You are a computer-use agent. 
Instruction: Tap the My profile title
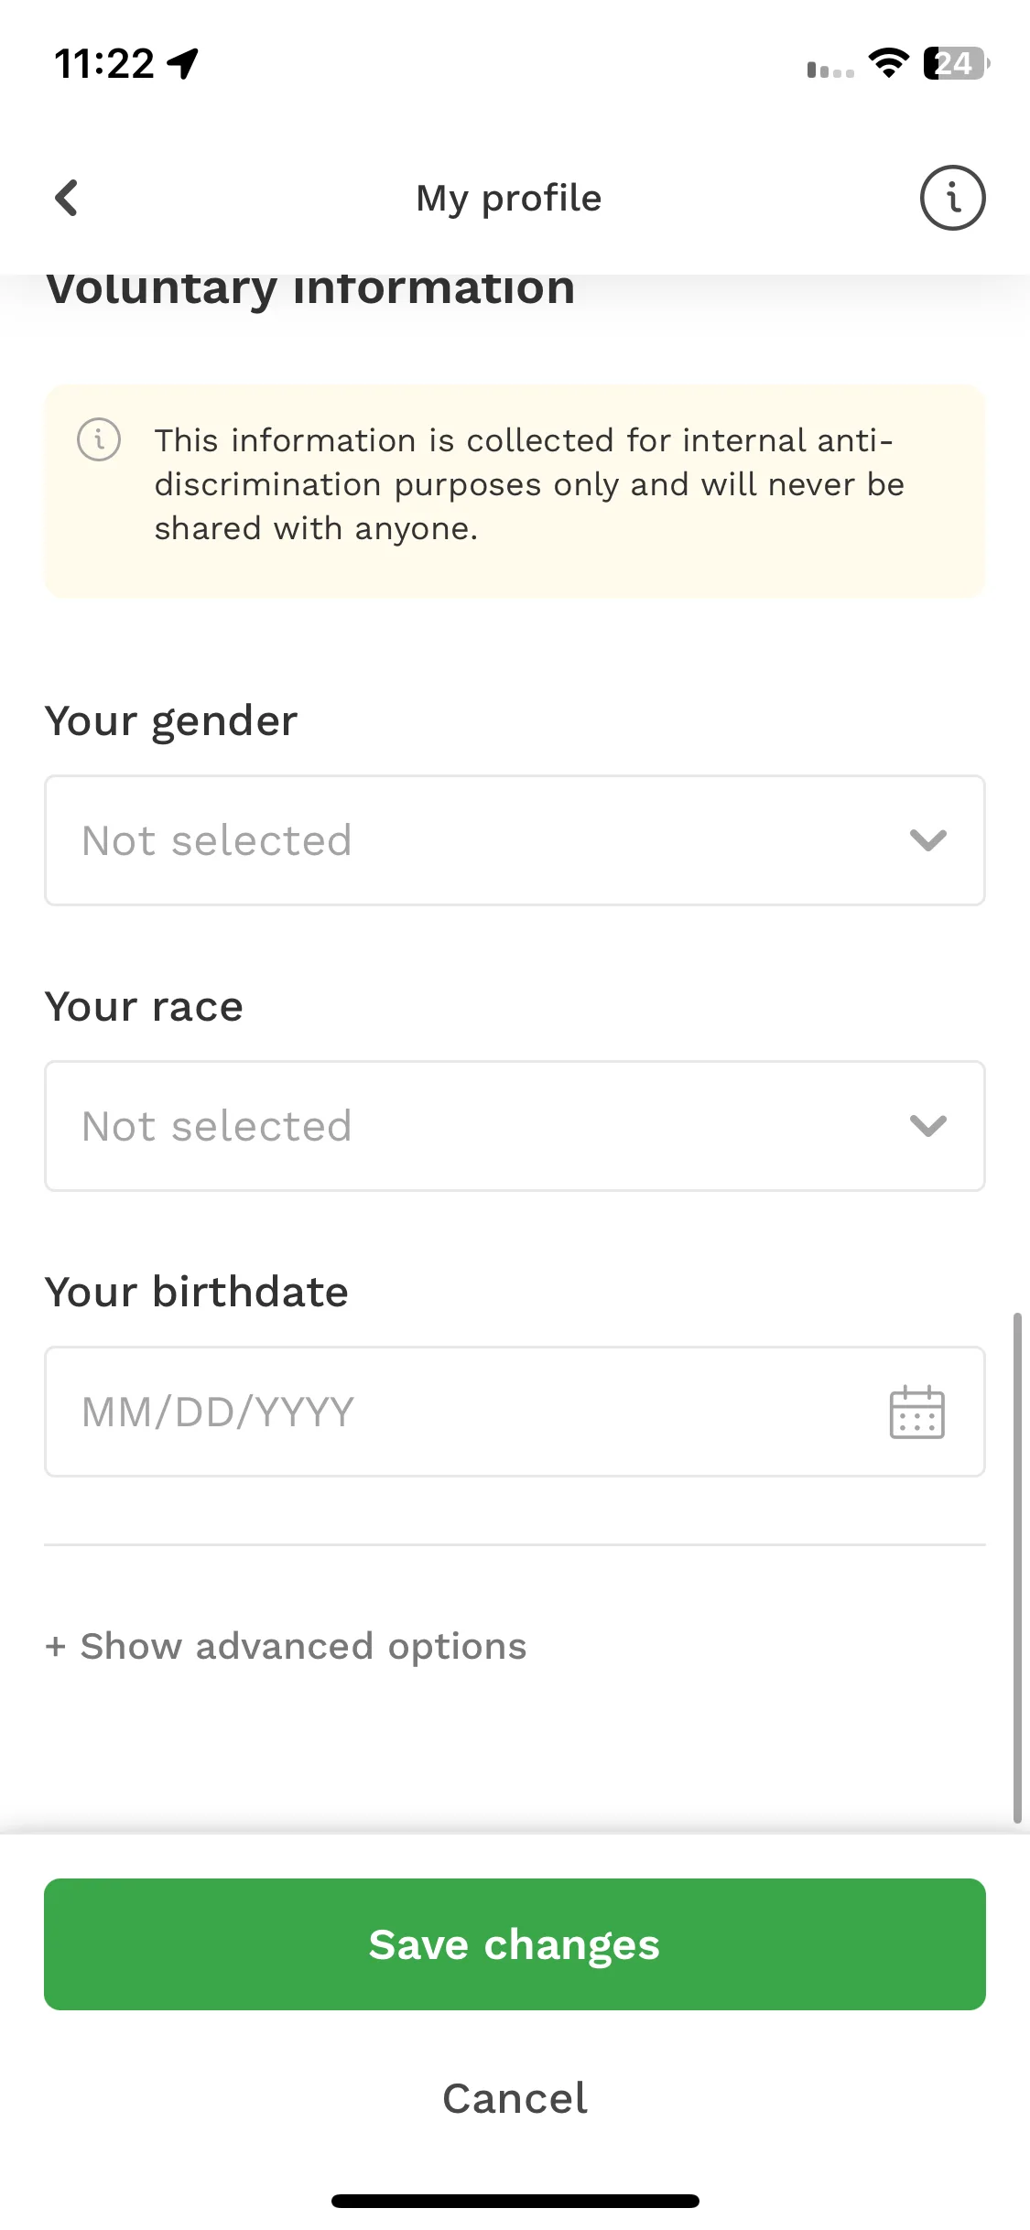pyautogui.click(x=509, y=198)
